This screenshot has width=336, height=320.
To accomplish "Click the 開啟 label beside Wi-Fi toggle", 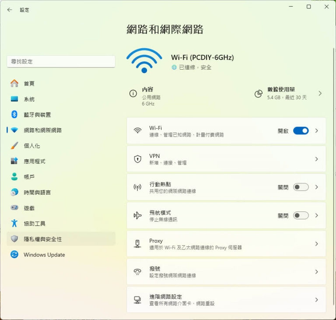I will click(283, 131).
